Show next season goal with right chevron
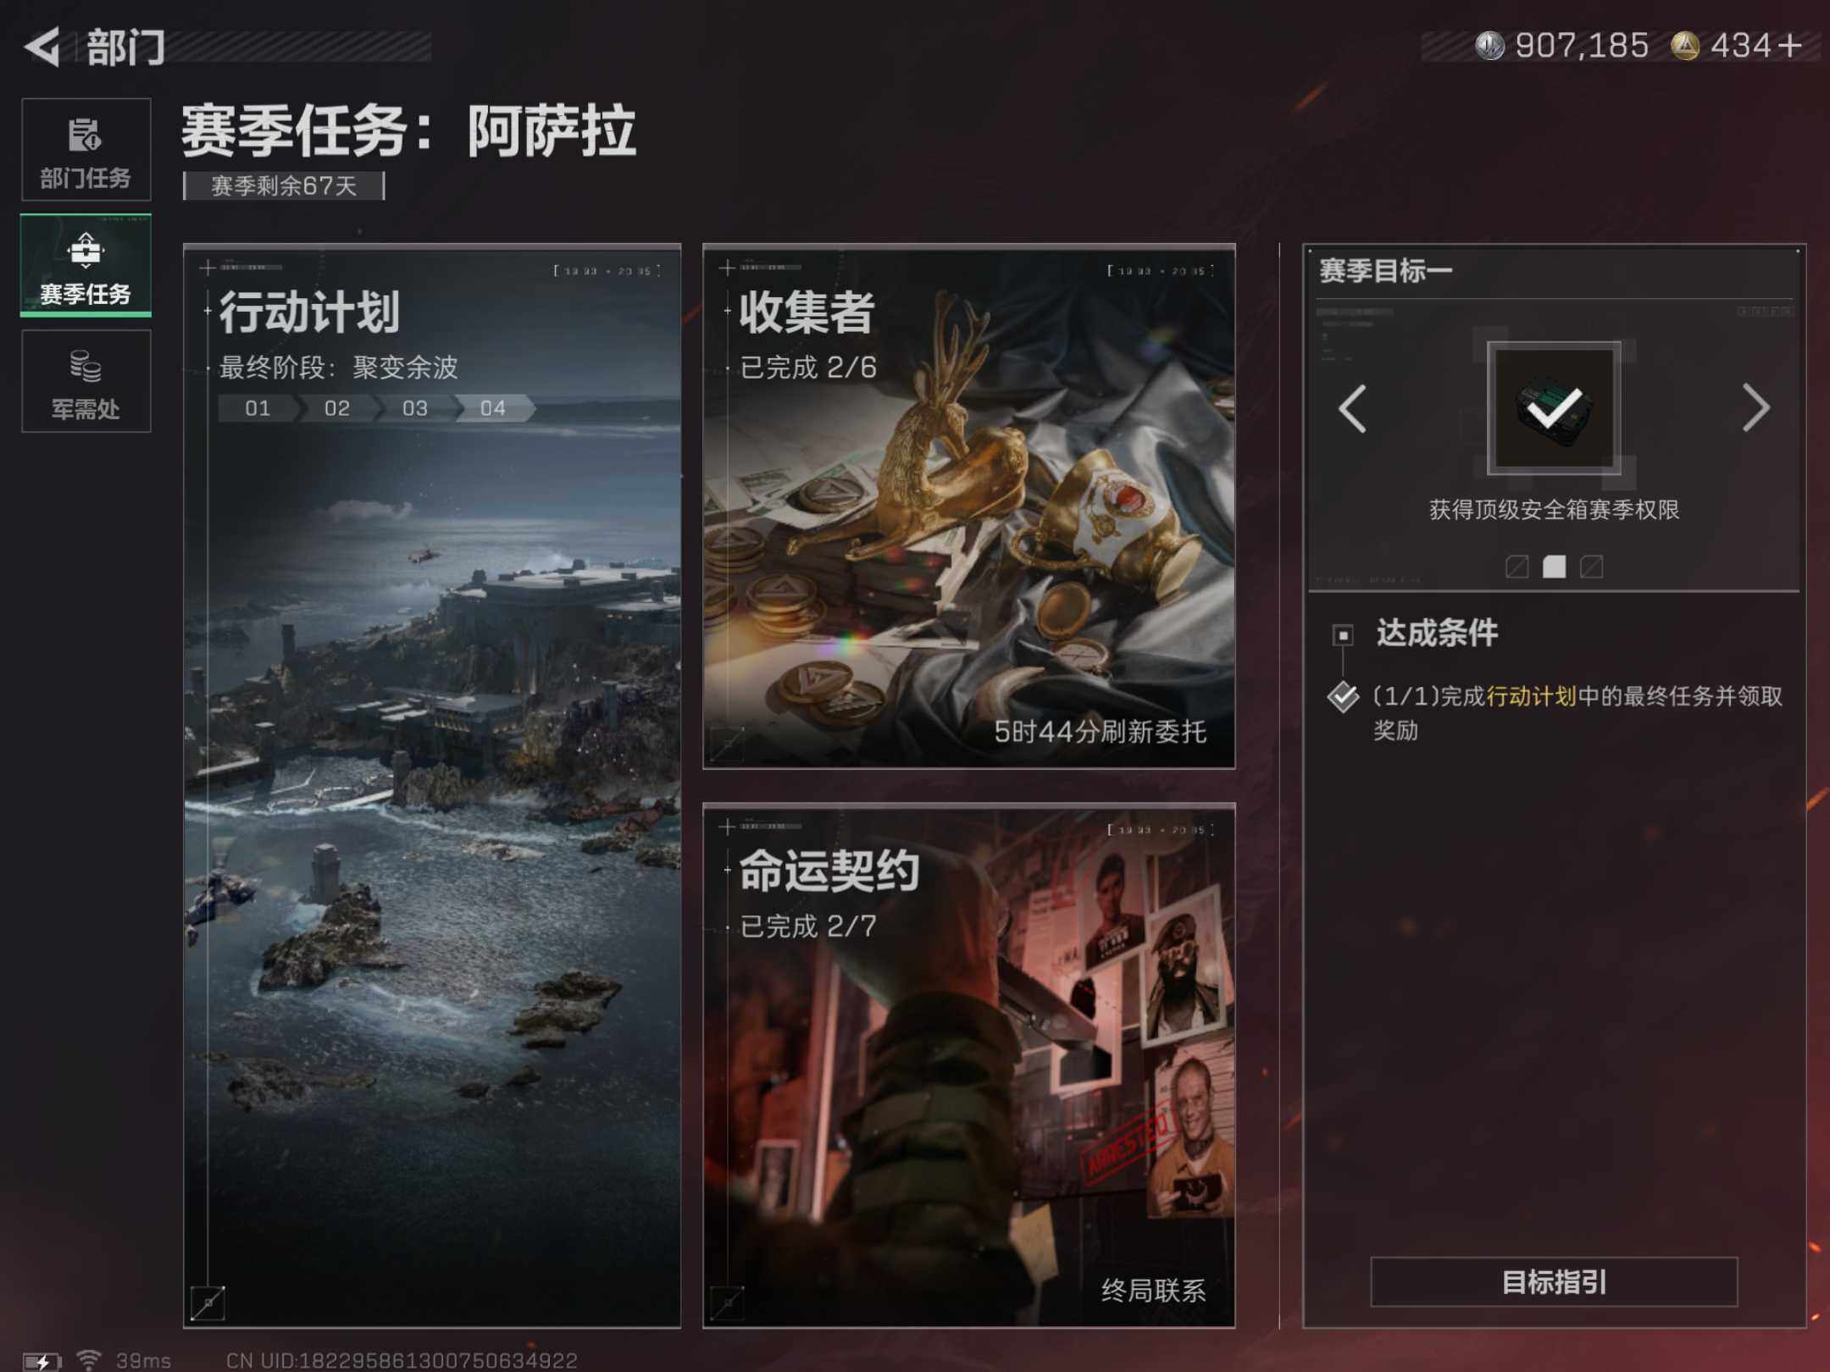 click(1755, 408)
